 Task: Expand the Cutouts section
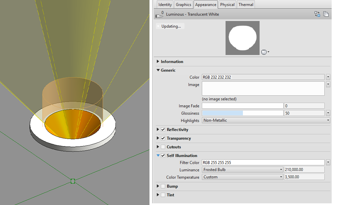pos(158,147)
